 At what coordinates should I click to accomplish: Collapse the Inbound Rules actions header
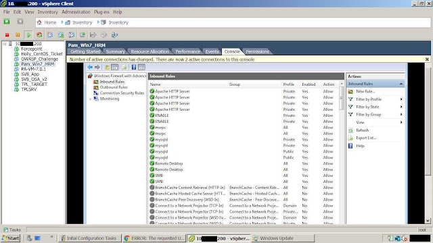tap(401, 84)
